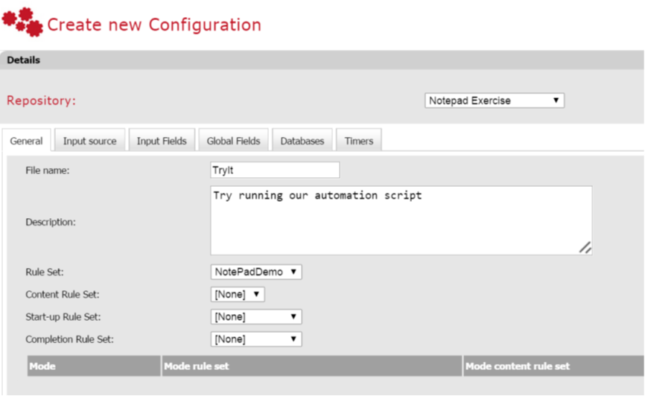Select the General tab
Image resolution: width=645 pixels, height=396 pixels.
coord(26,141)
